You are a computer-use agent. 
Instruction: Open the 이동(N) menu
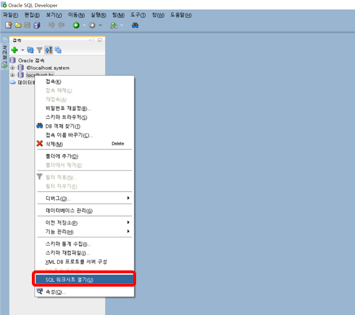pyautogui.click(x=76, y=15)
